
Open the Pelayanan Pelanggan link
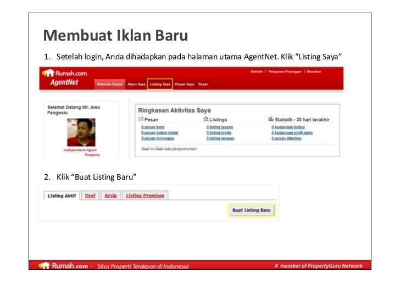[x=285, y=71]
